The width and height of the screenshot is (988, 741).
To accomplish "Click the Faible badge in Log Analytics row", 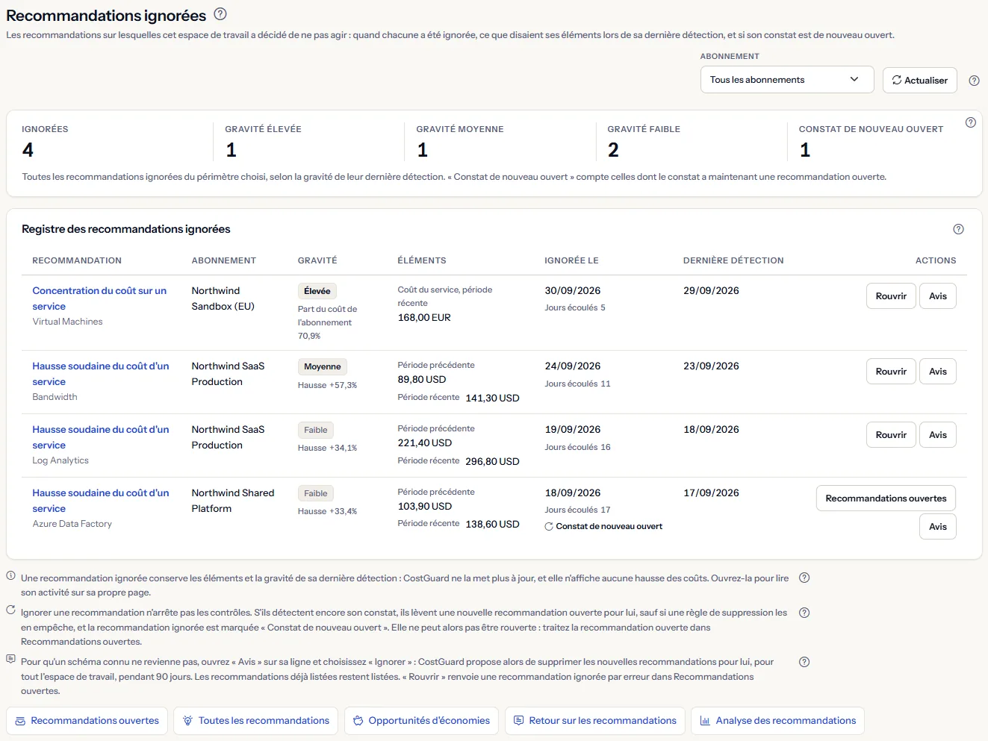I will point(316,430).
